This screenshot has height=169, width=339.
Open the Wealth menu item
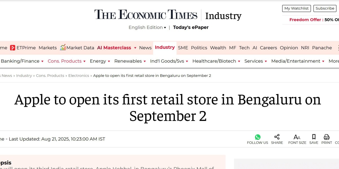[x=218, y=48]
